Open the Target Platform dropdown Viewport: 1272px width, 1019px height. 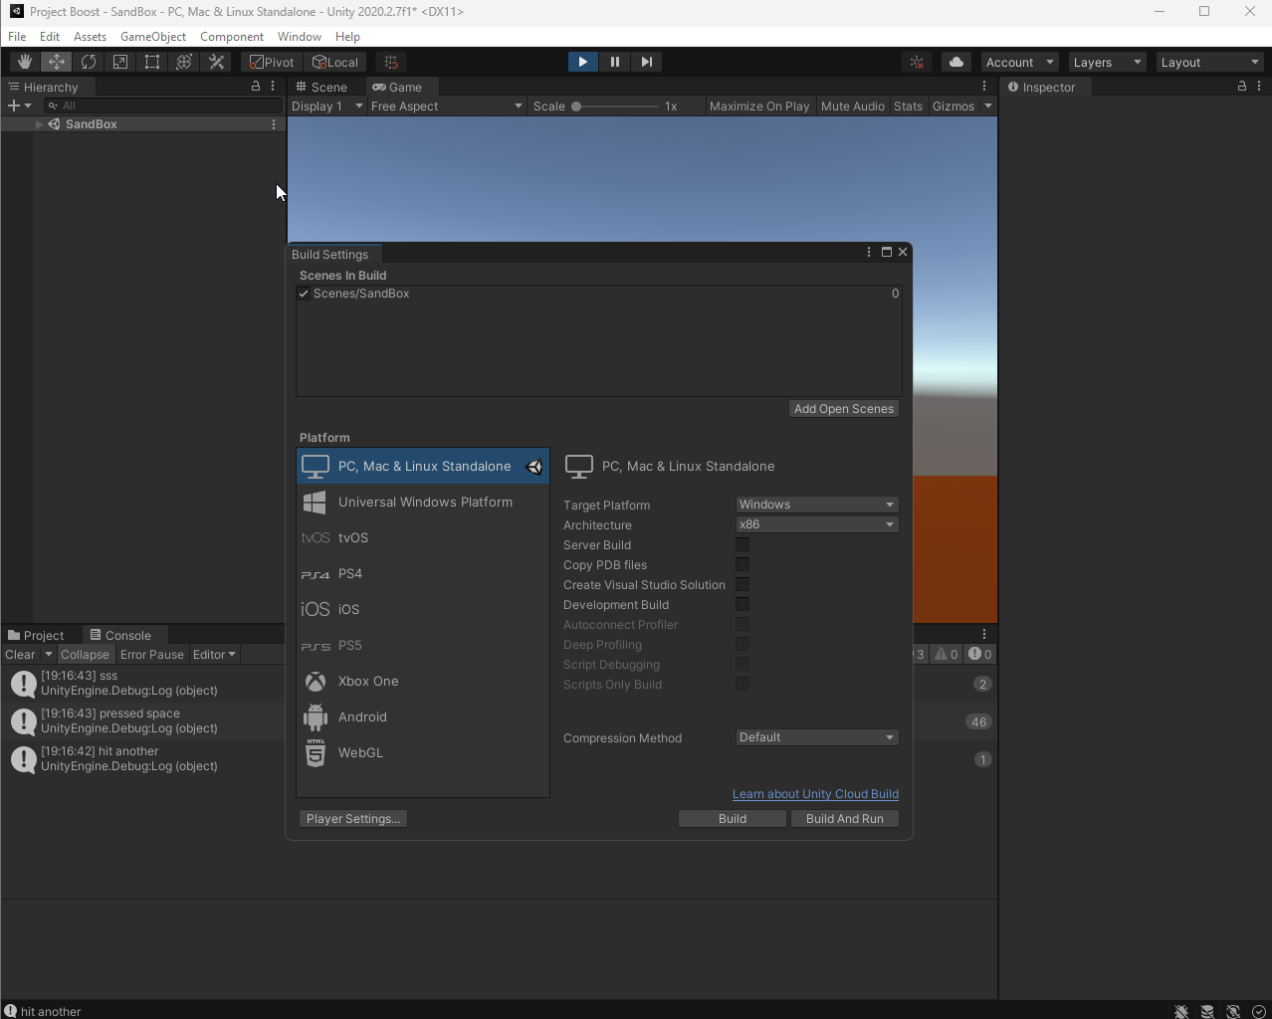tap(816, 505)
